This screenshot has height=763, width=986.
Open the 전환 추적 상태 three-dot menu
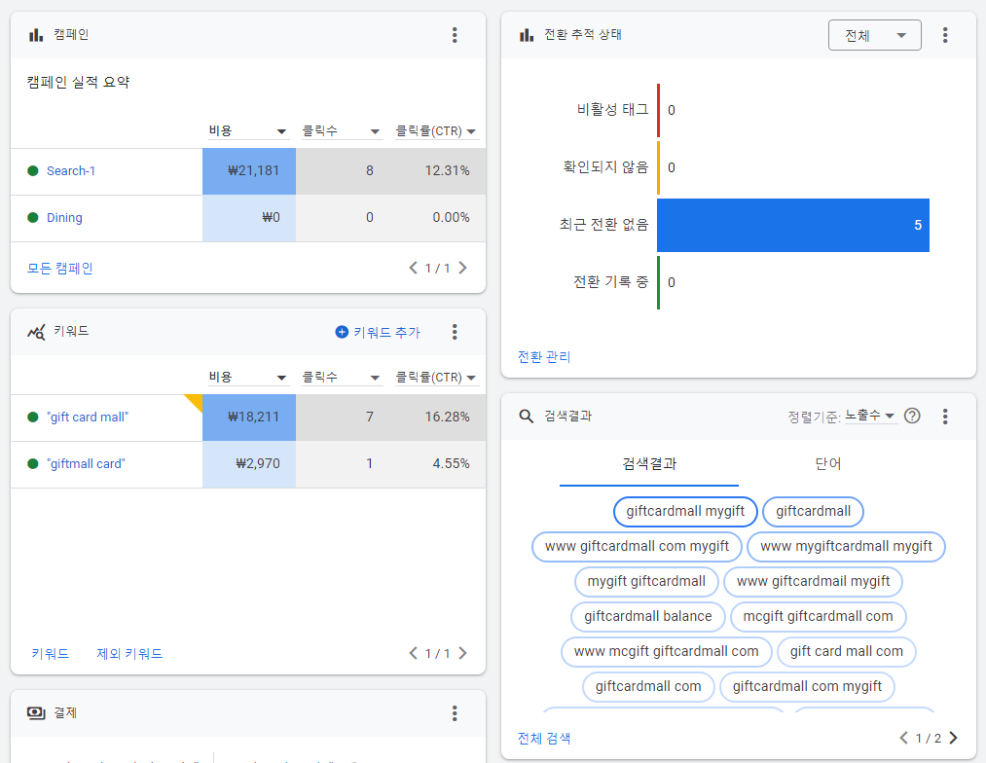(x=945, y=34)
